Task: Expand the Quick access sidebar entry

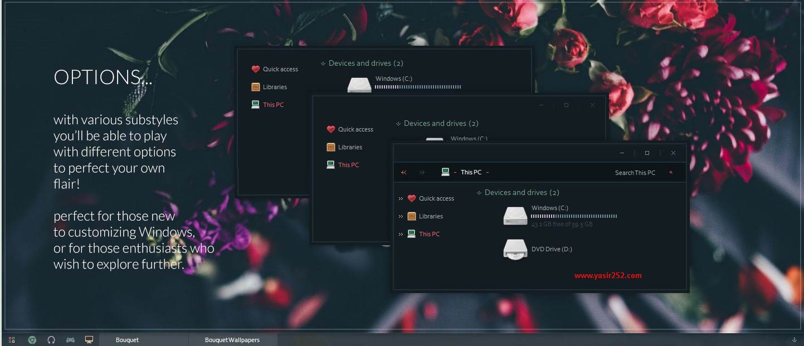Action: pyautogui.click(x=401, y=198)
